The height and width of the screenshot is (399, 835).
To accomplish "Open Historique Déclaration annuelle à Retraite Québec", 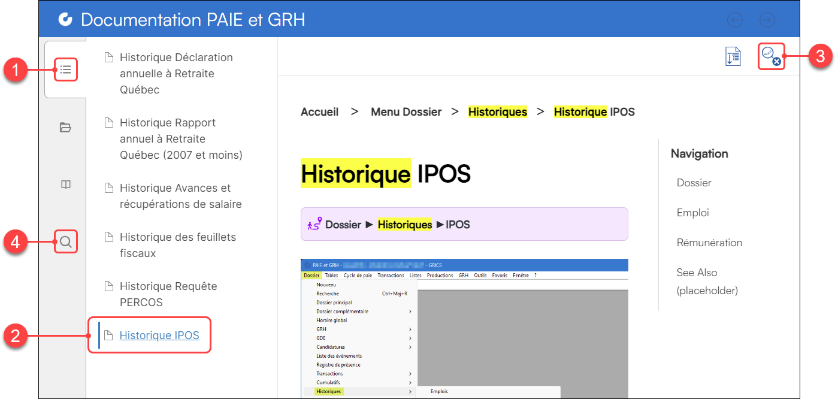I will pyautogui.click(x=176, y=73).
